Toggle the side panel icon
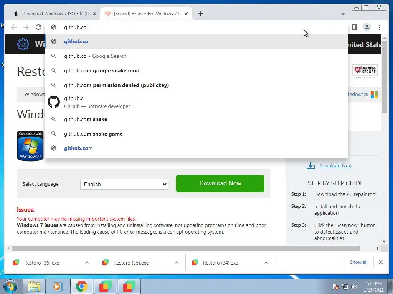Screen dimensions: 393x294 [x=354, y=27]
